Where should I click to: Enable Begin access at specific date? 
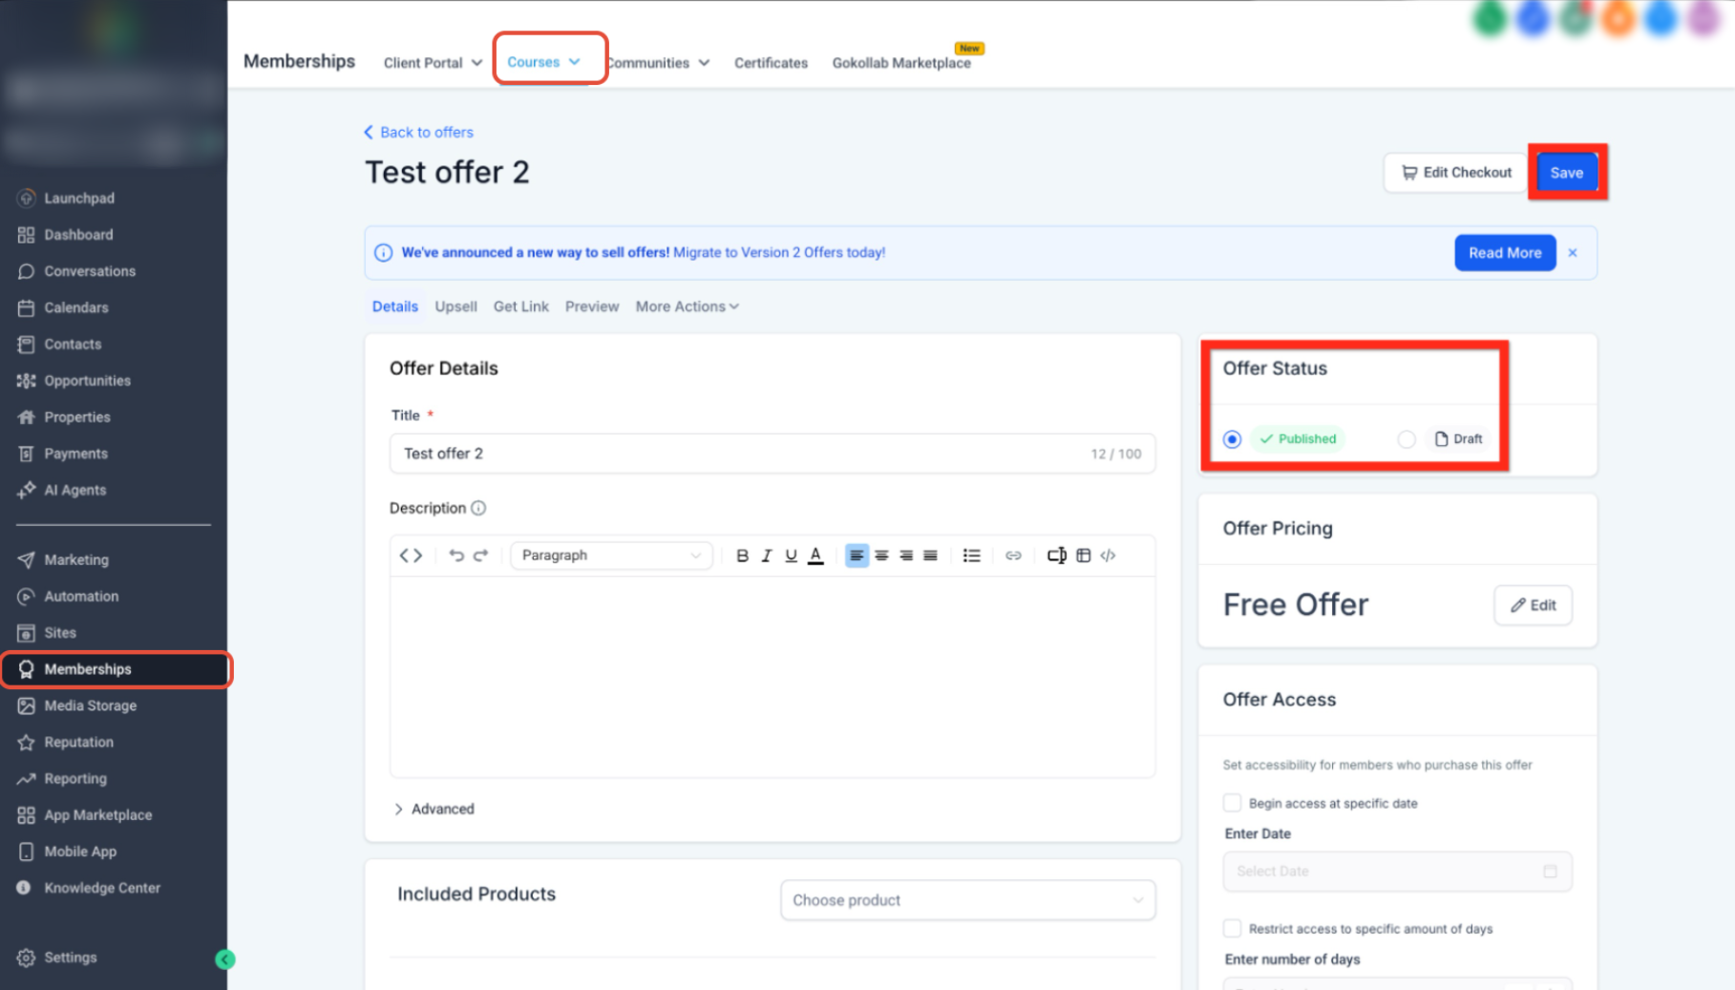click(x=1233, y=803)
